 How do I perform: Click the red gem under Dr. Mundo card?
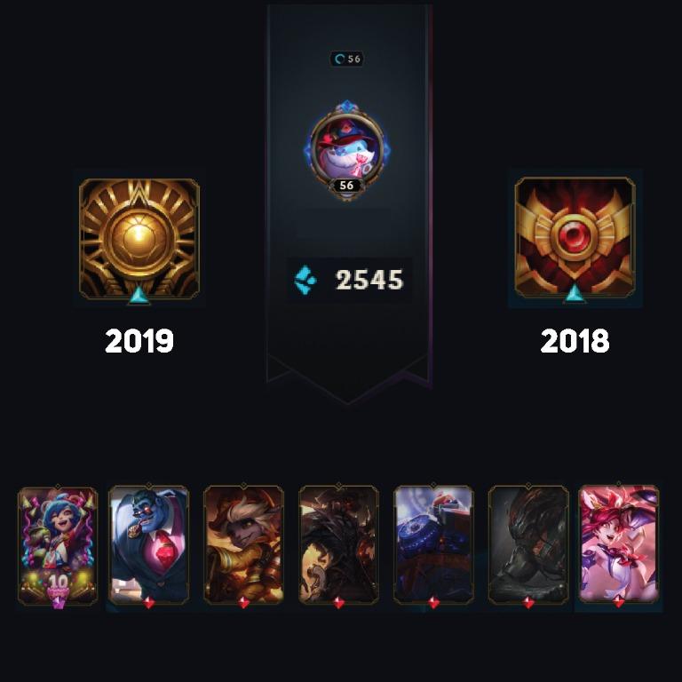click(149, 602)
